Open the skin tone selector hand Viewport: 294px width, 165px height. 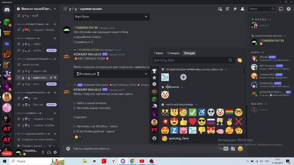239,60
